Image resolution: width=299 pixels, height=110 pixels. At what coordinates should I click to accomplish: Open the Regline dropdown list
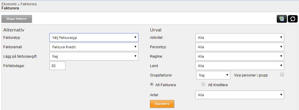[x=240, y=56]
